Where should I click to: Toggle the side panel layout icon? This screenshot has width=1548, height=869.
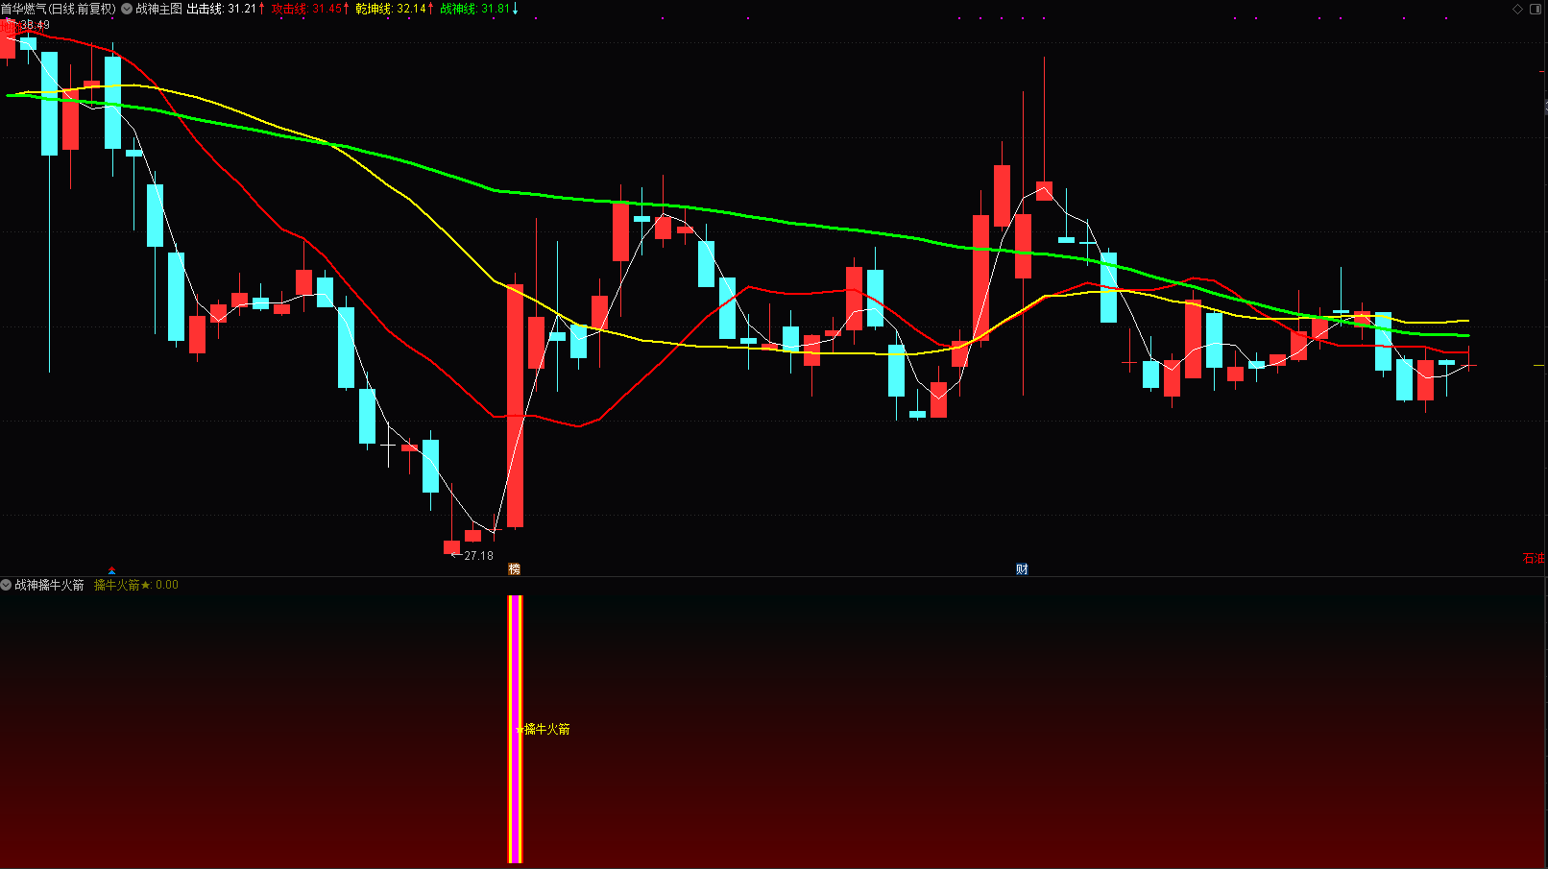1537,9
